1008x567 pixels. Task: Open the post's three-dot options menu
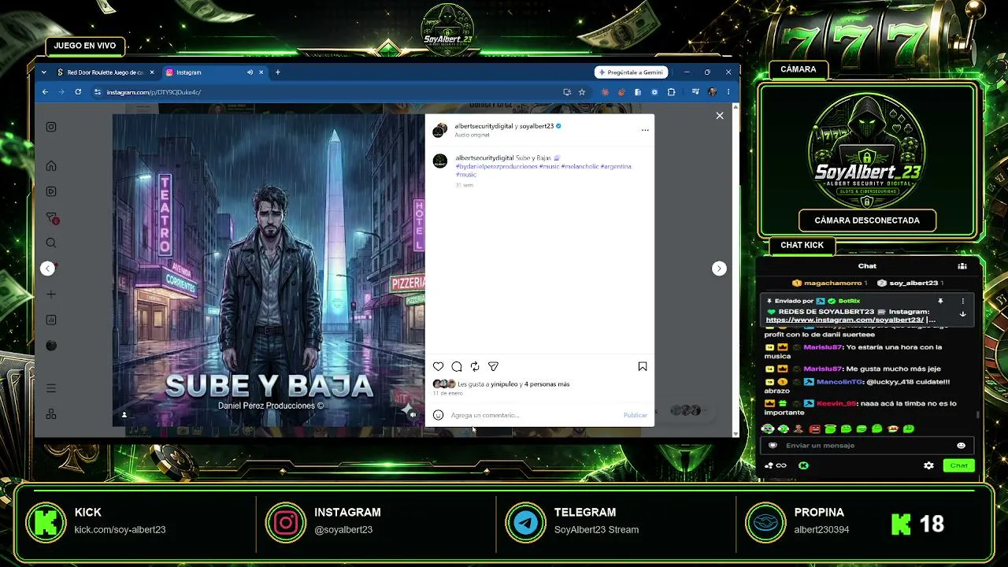[645, 130]
